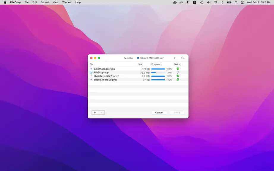The height and width of the screenshot is (171, 274).
Task: Click BingWallpaper.jpg green completed checkmark
Action: [178, 69]
